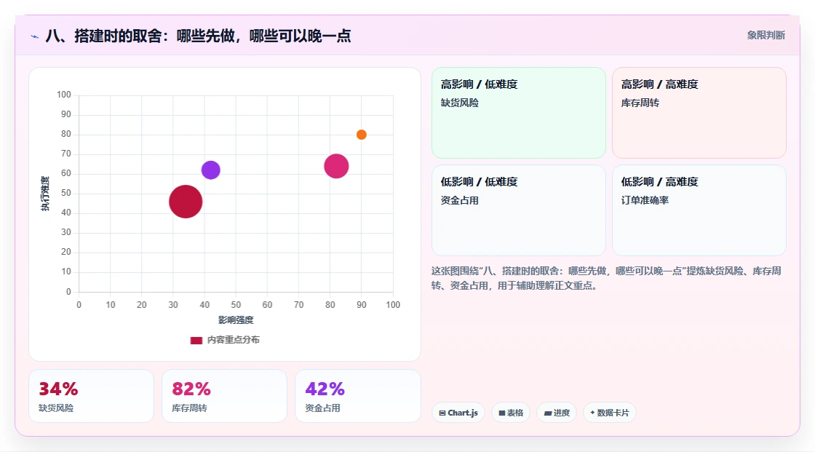Select the 34% 缺货风险 data card
The height and width of the screenshot is (452, 815).
pos(92,396)
